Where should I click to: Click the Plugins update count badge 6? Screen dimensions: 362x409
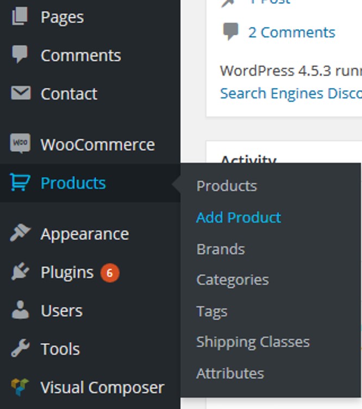pyautogui.click(x=110, y=273)
